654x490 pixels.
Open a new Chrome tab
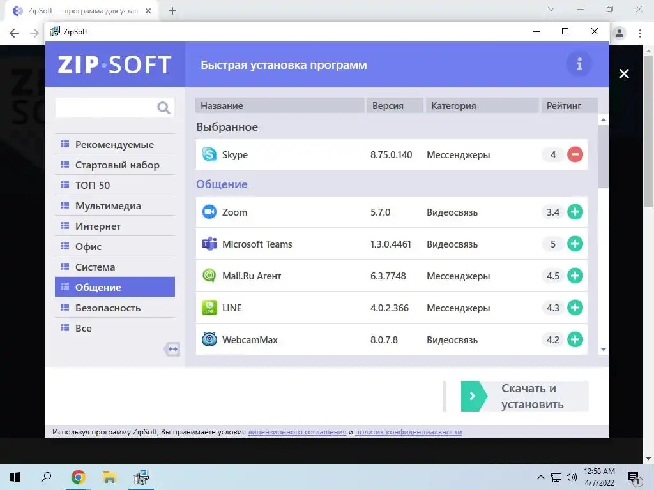pos(172,11)
